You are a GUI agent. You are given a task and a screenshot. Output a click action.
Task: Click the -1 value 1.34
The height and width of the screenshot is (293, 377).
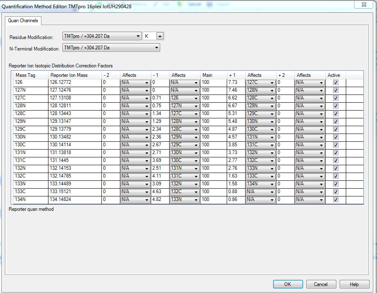160,113
